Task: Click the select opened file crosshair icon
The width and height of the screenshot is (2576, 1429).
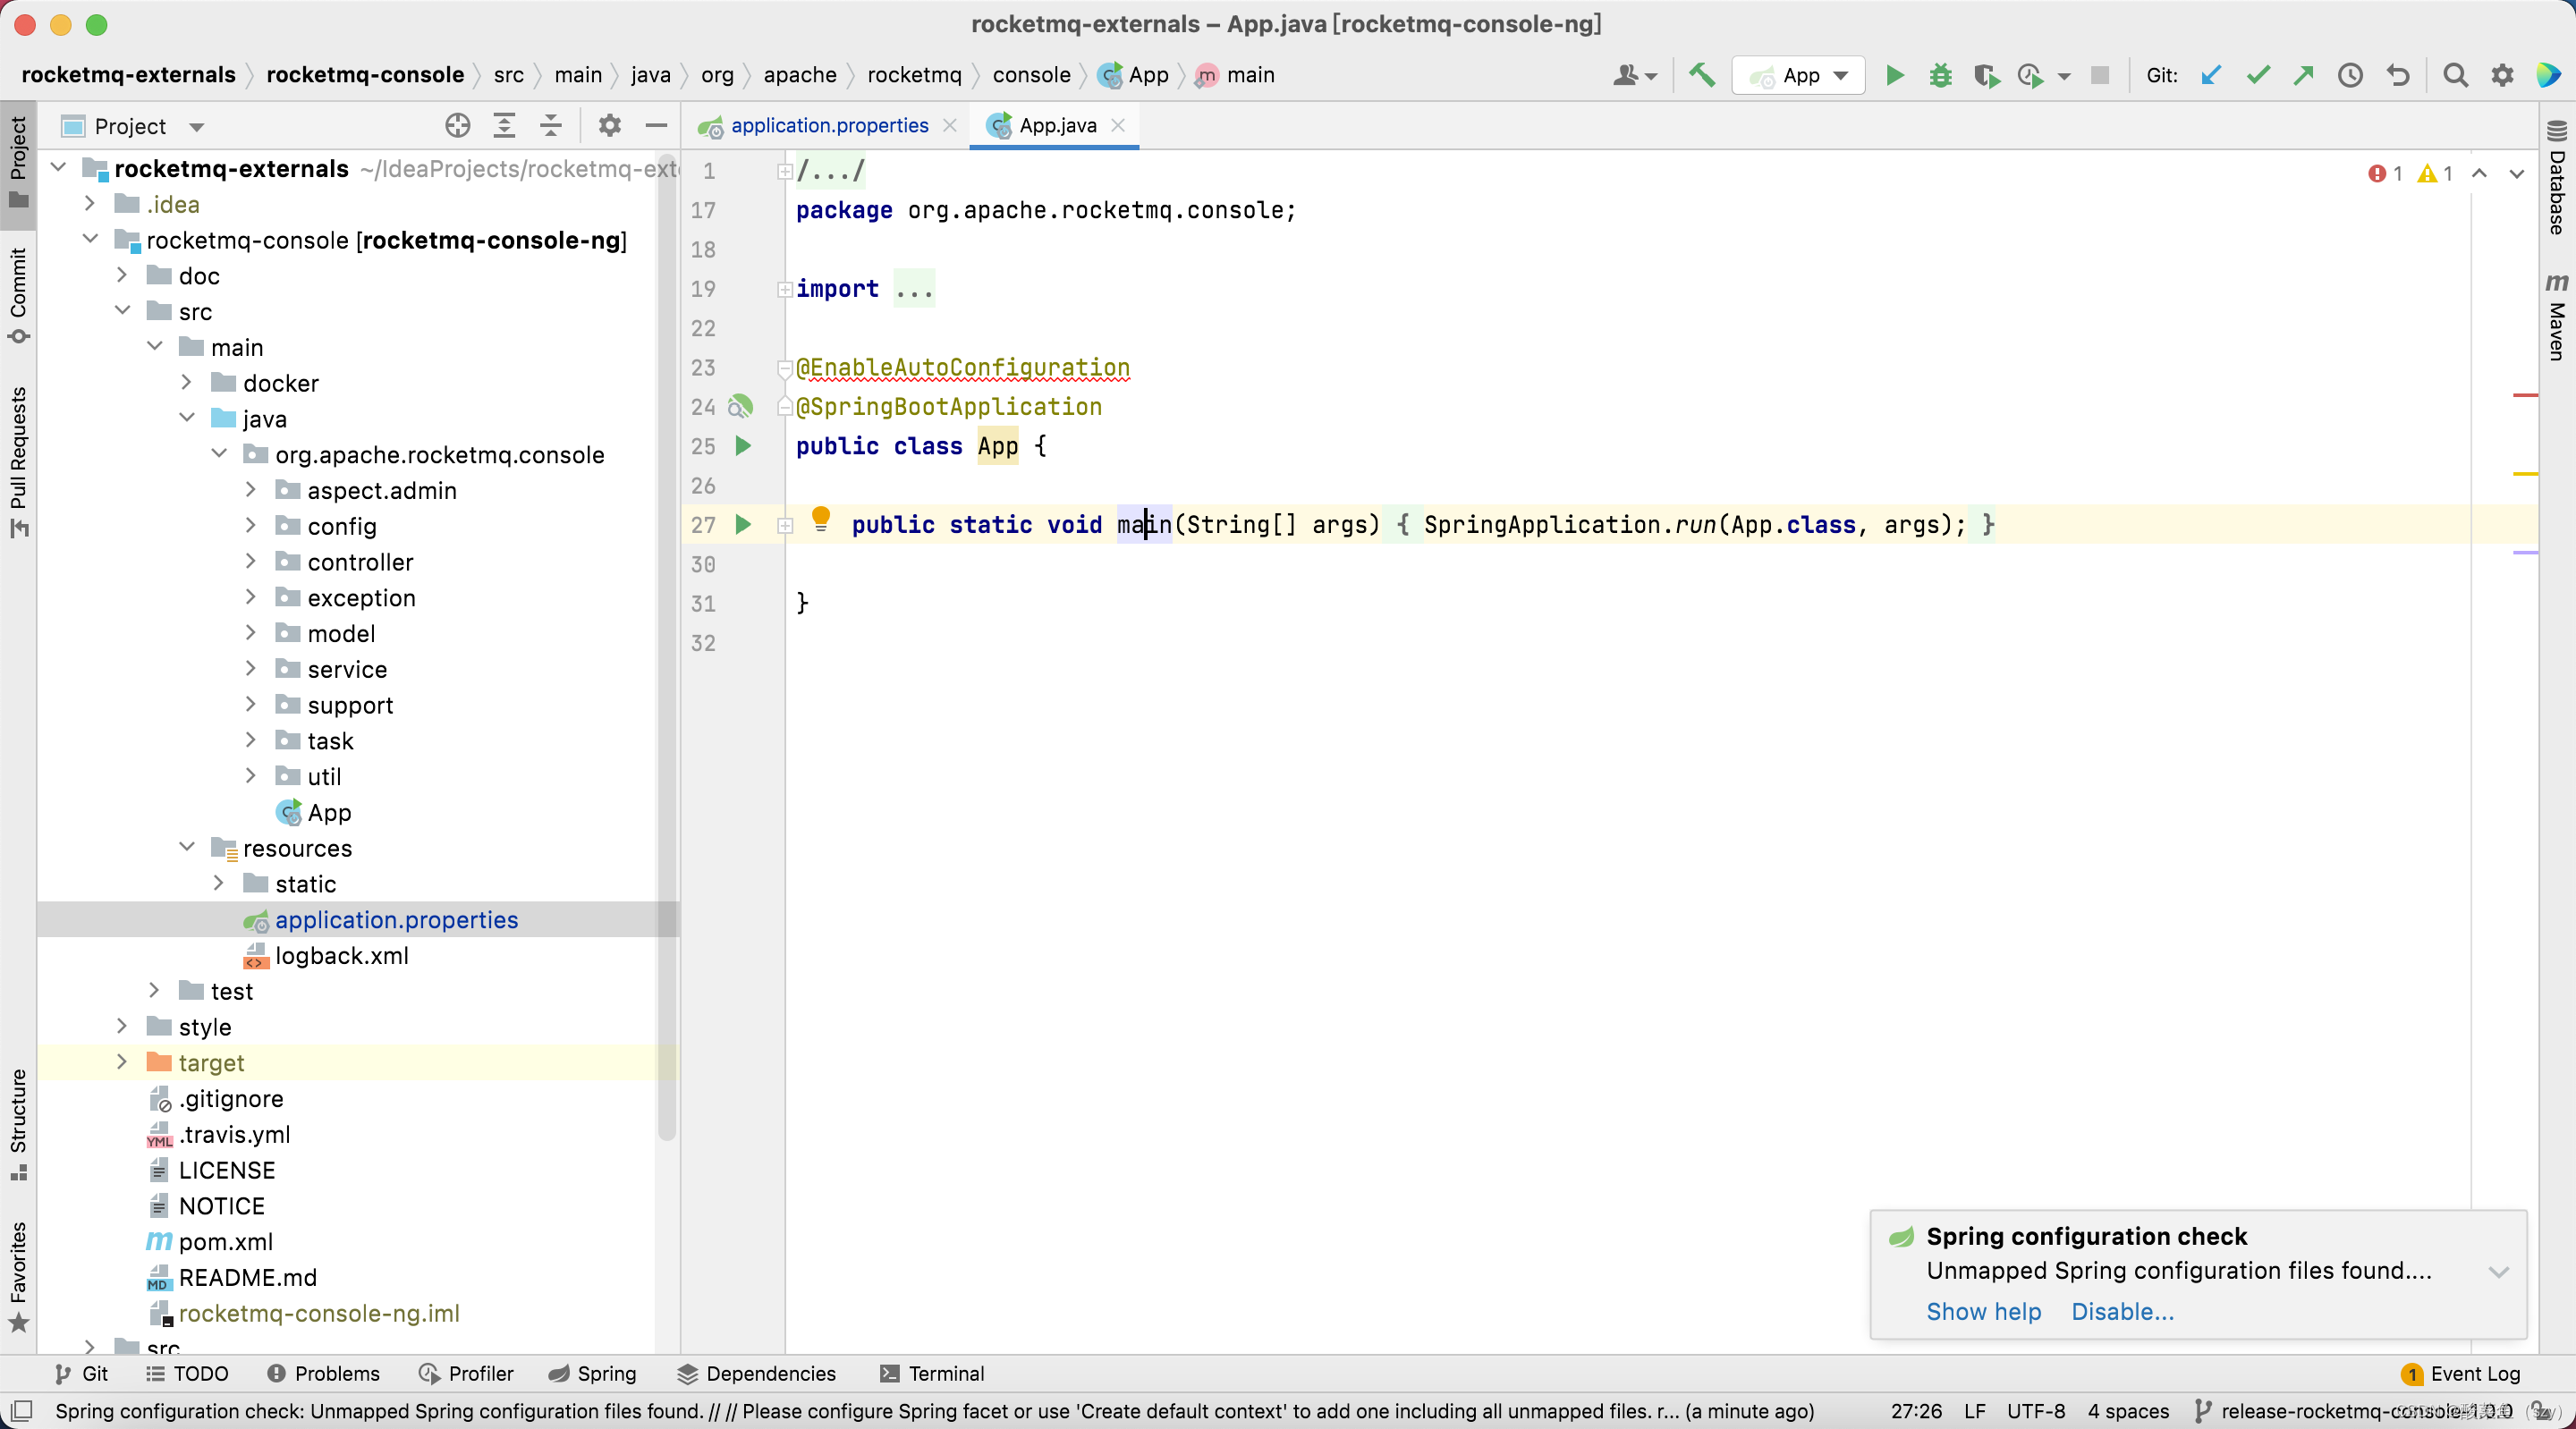Action: click(x=457, y=126)
